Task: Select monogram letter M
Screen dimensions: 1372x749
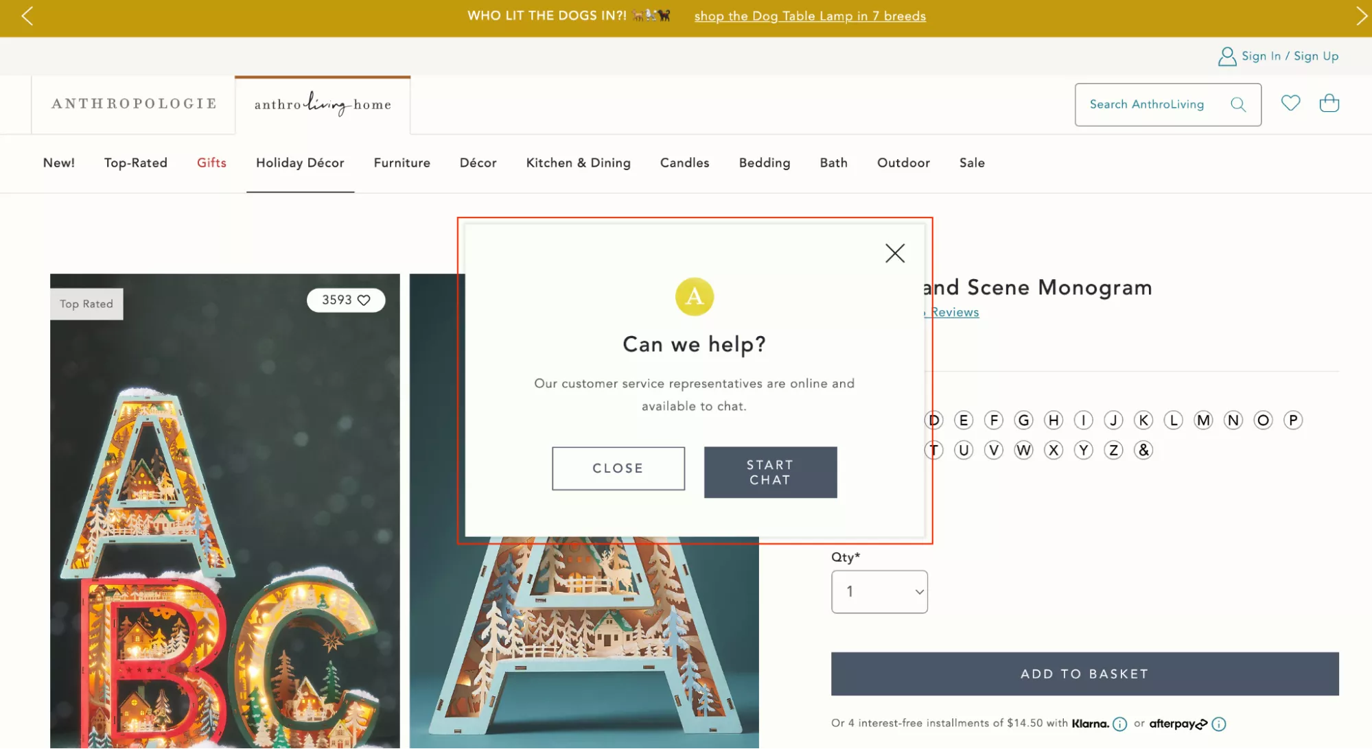Action: [x=1203, y=420]
